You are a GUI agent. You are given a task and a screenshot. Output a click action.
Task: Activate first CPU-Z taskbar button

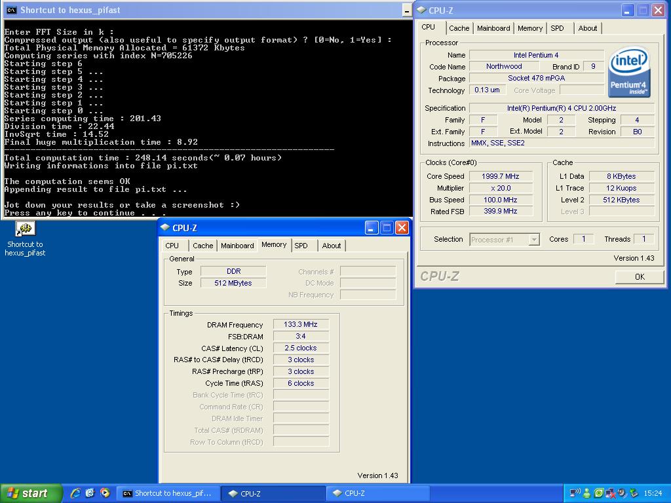tap(273, 493)
